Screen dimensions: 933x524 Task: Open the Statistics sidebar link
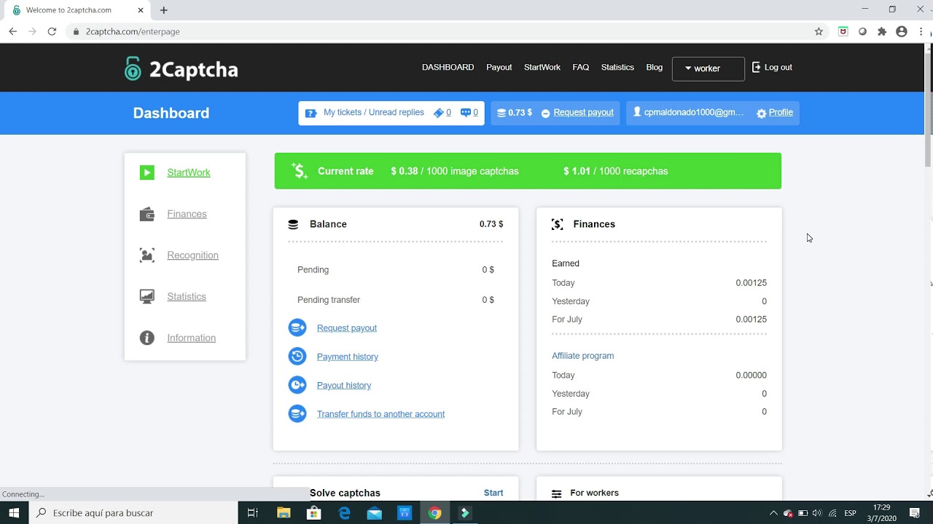coord(187,296)
